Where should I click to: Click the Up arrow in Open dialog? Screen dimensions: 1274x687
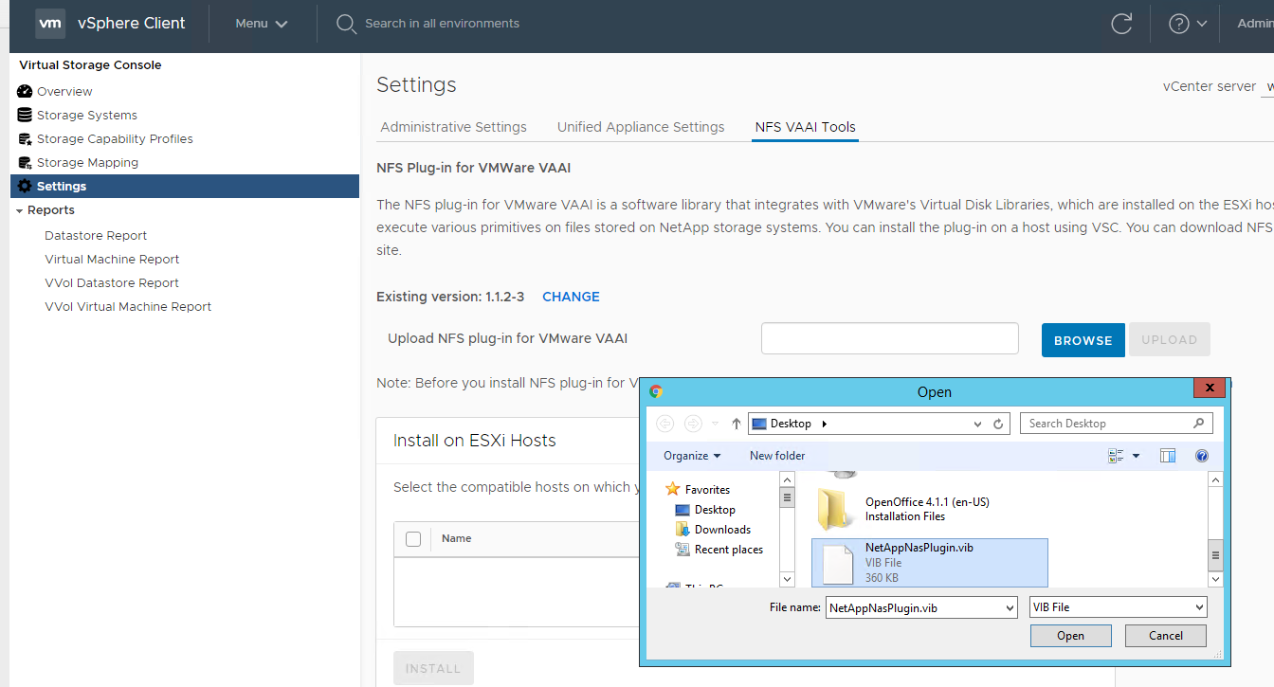[x=736, y=424]
